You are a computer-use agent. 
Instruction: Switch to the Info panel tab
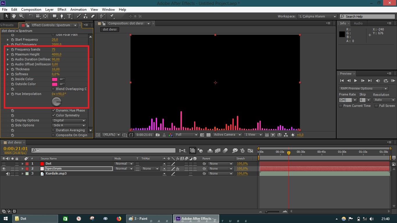pyautogui.click(x=343, y=23)
